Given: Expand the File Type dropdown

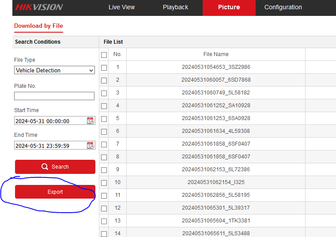Looking at the screenshot, I should [54, 70].
